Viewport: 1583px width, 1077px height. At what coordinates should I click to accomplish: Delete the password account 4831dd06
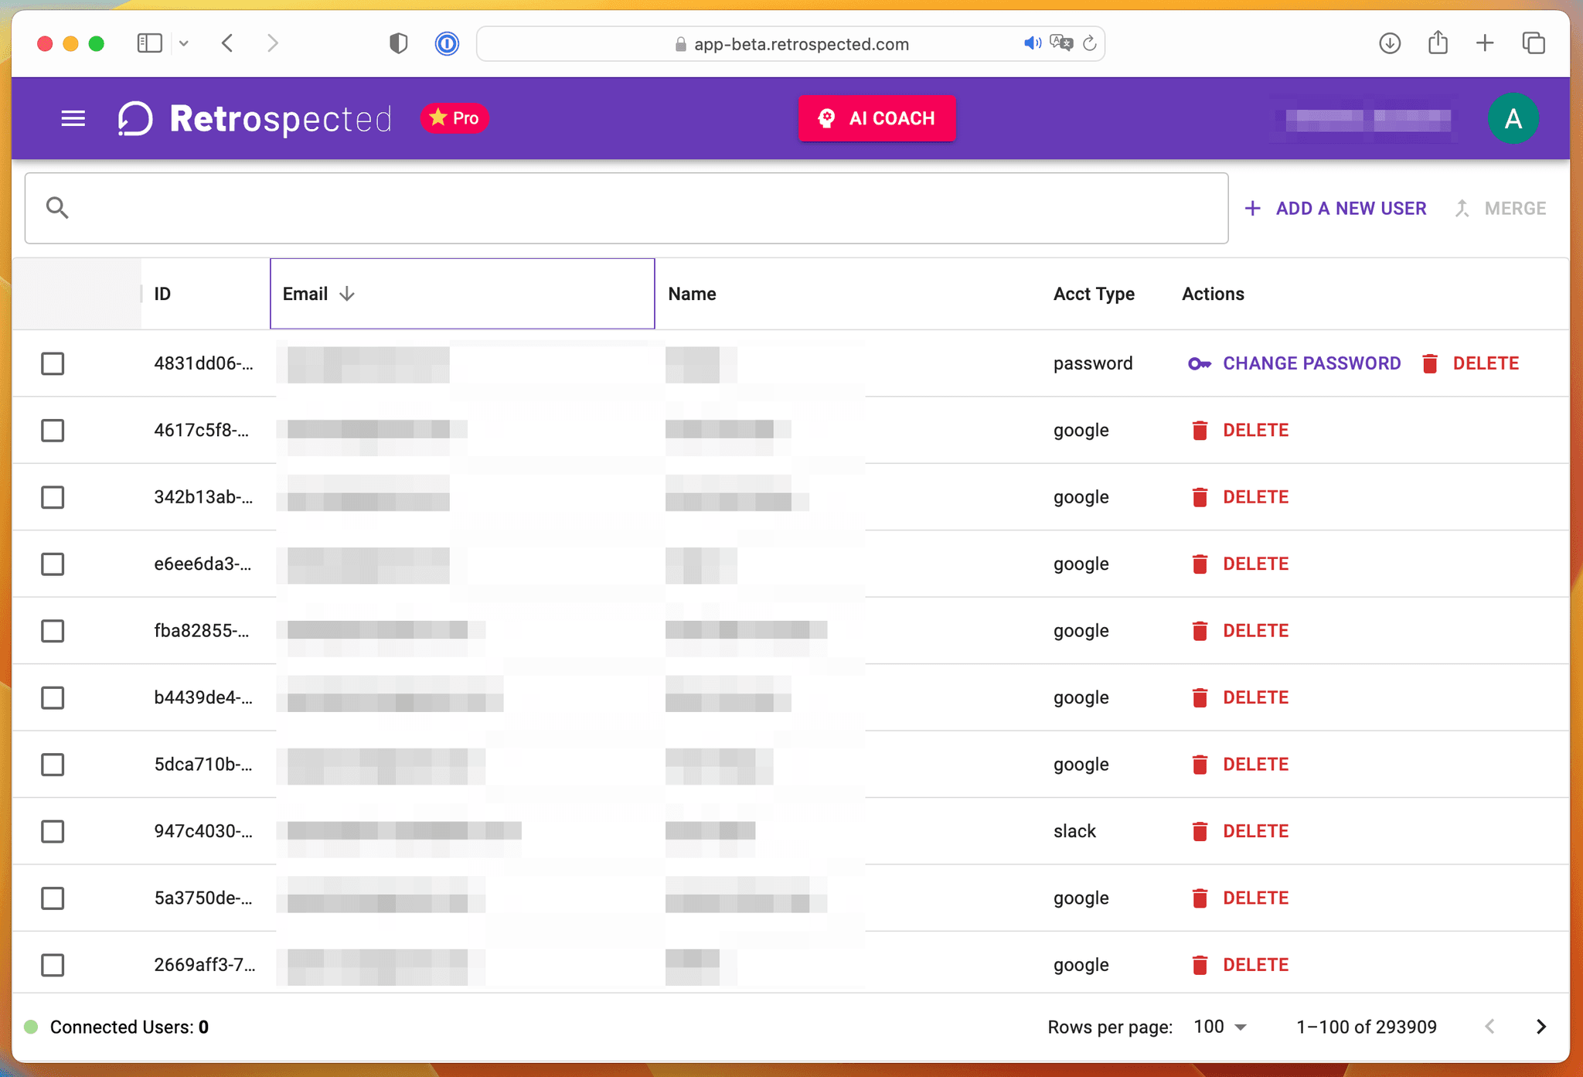[1470, 363]
